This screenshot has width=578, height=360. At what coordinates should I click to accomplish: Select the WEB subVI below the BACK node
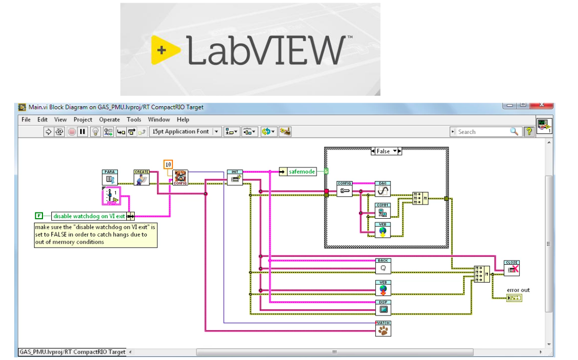383,288
